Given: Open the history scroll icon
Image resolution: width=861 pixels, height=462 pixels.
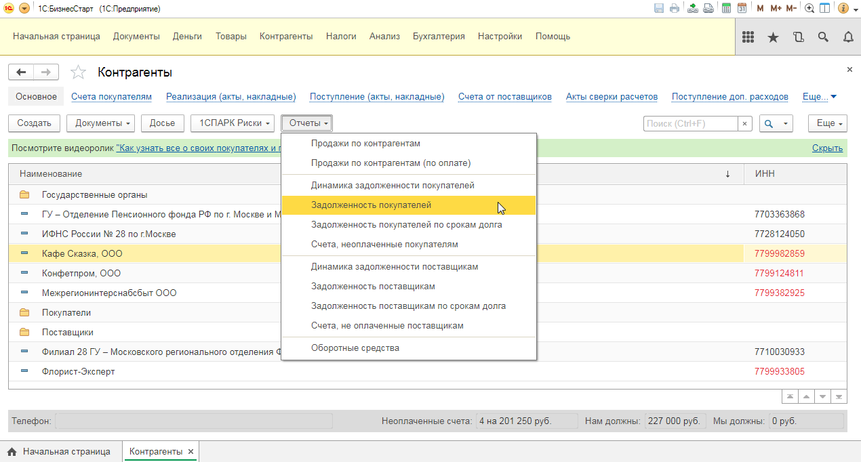Looking at the screenshot, I should [x=798, y=37].
